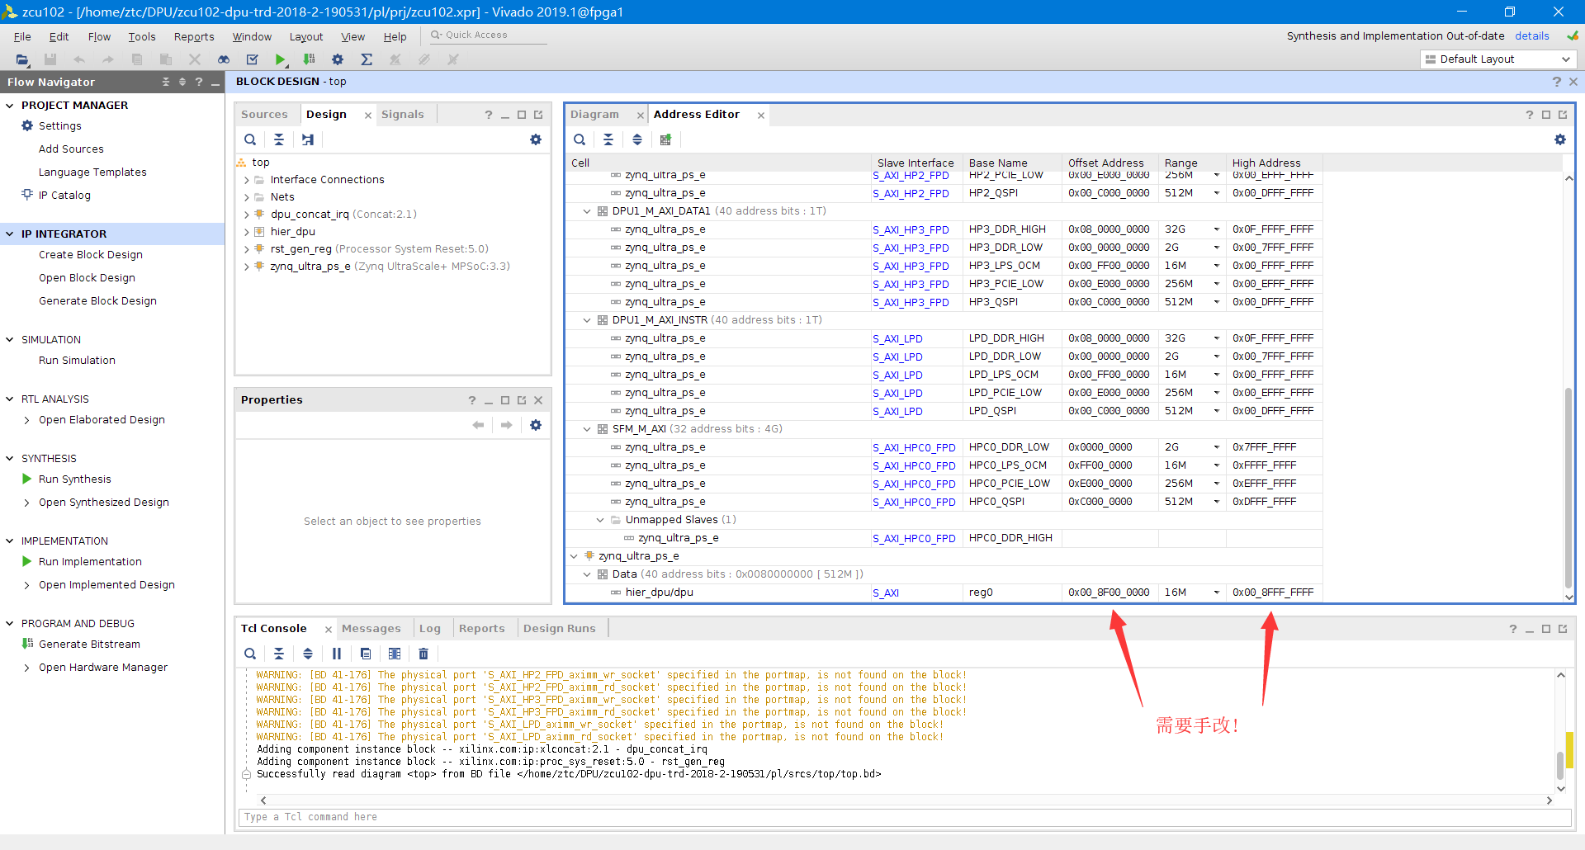
Task: Collapse all rows in Address Editor
Action: click(x=608, y=139)
